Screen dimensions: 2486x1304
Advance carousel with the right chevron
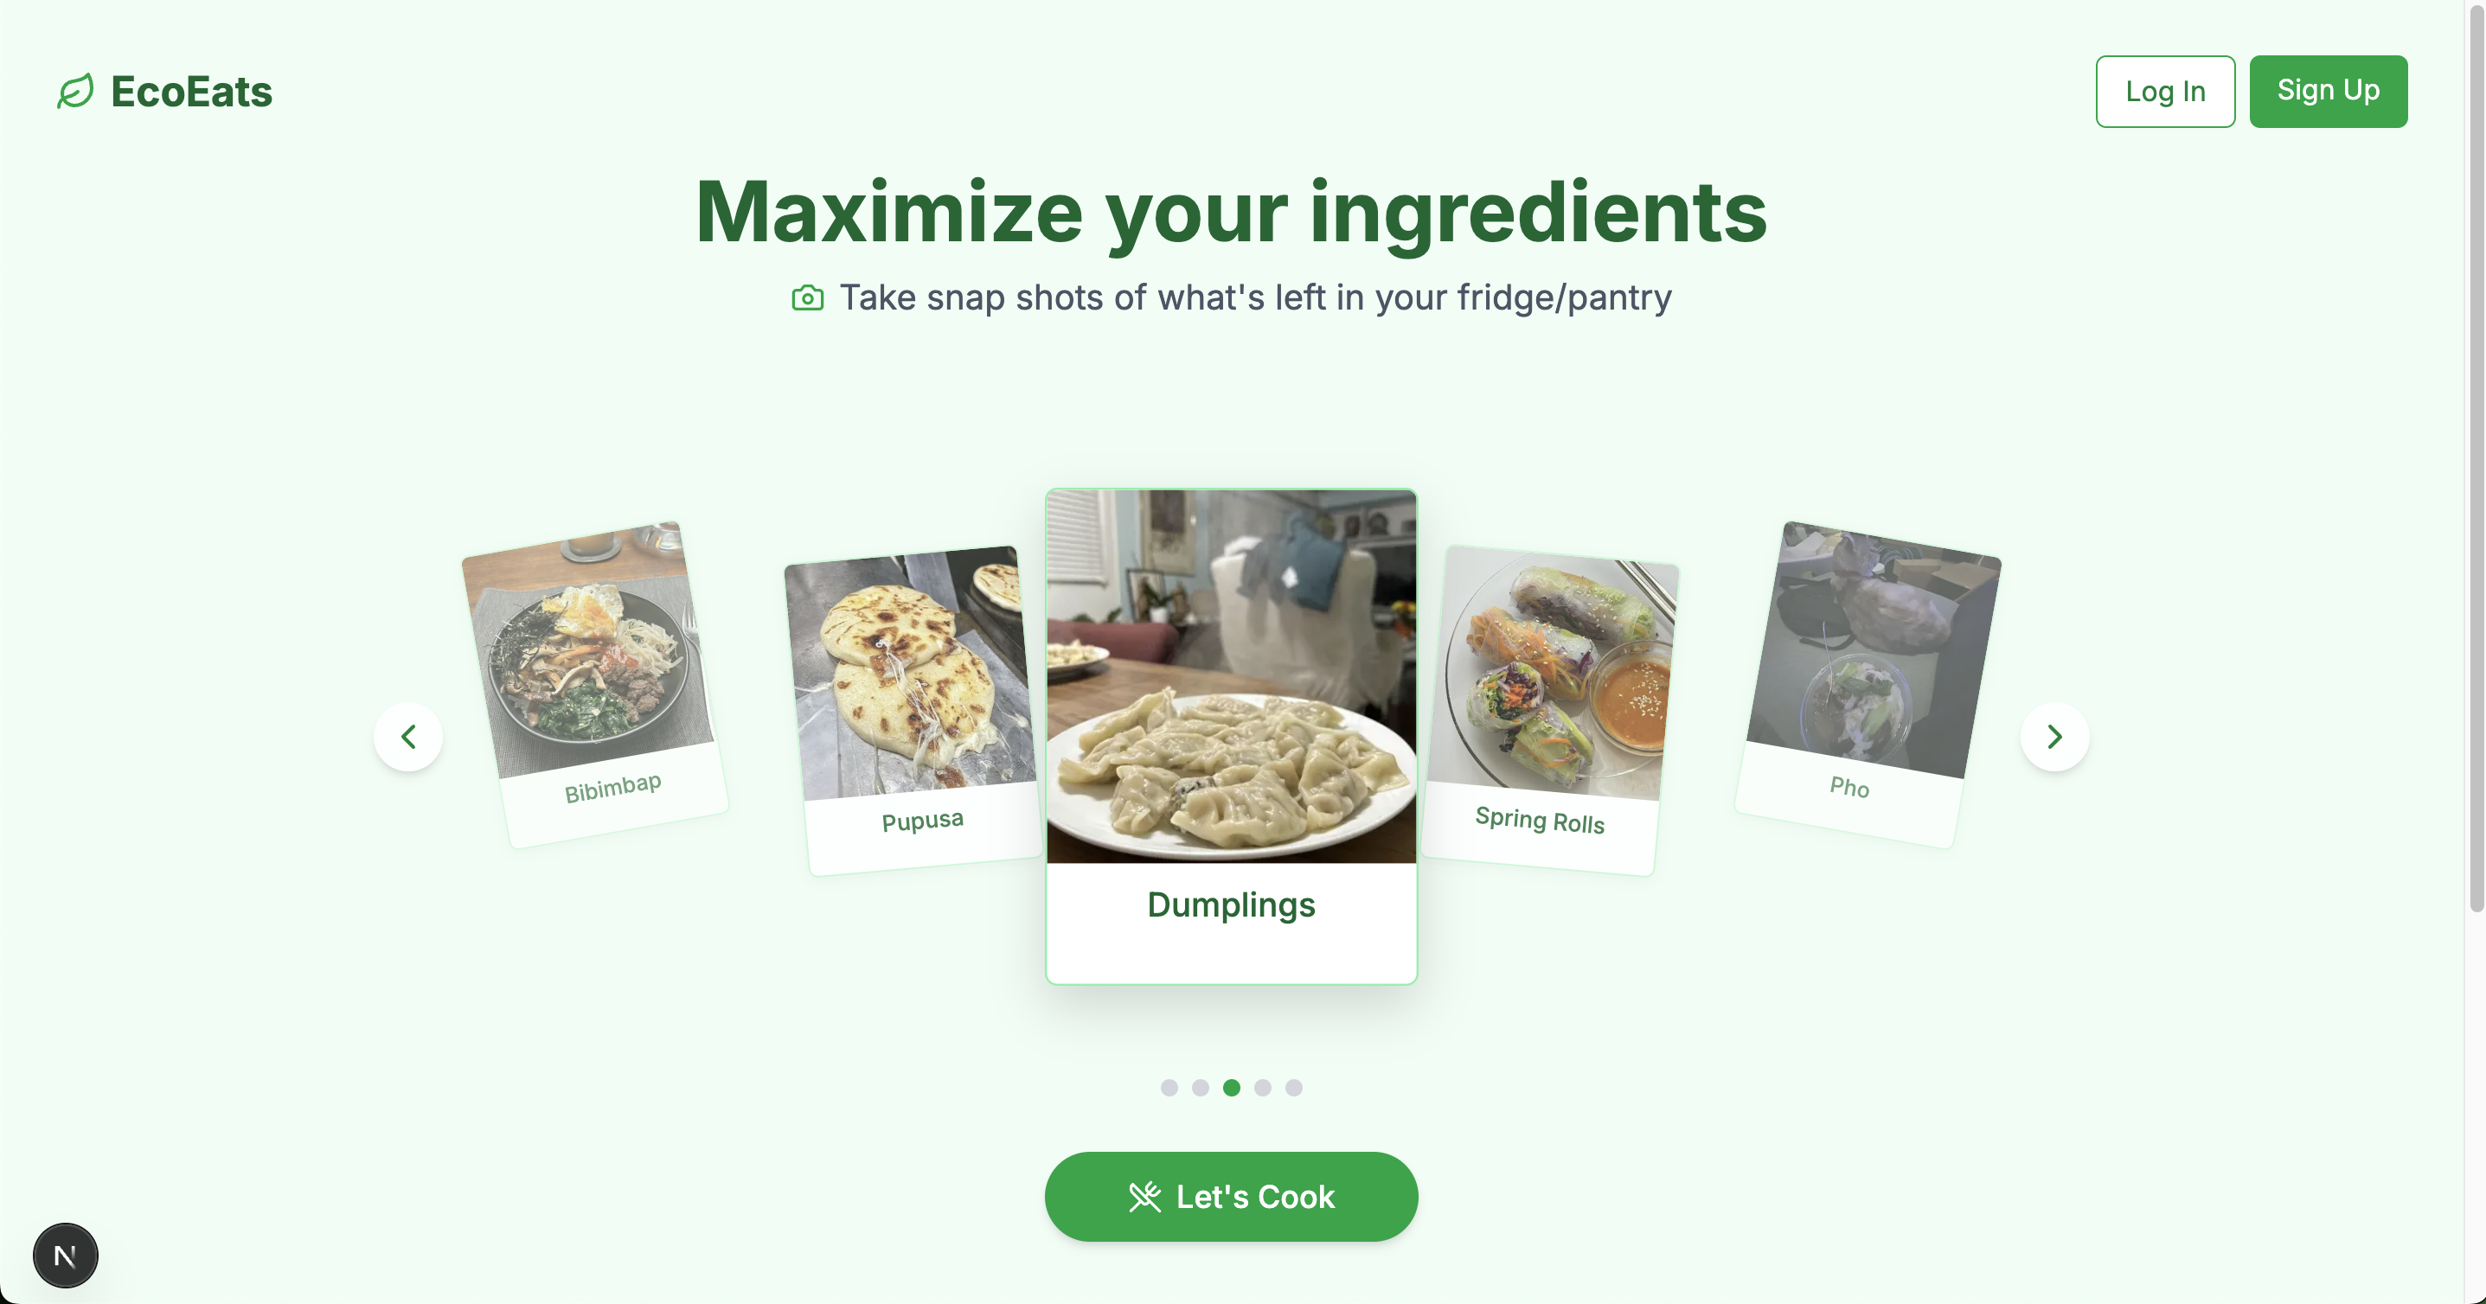point(2054,737)
